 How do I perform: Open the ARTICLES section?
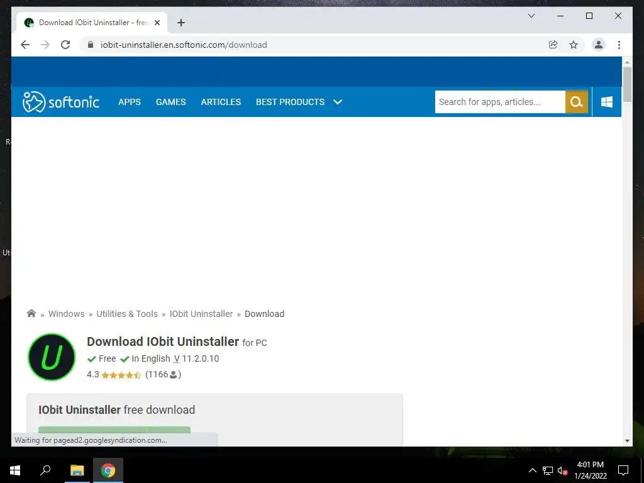pyautogui.click(x=221, y=102)
